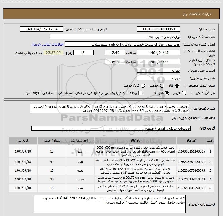Select item code 1156233142830004

tap(191, 179)
